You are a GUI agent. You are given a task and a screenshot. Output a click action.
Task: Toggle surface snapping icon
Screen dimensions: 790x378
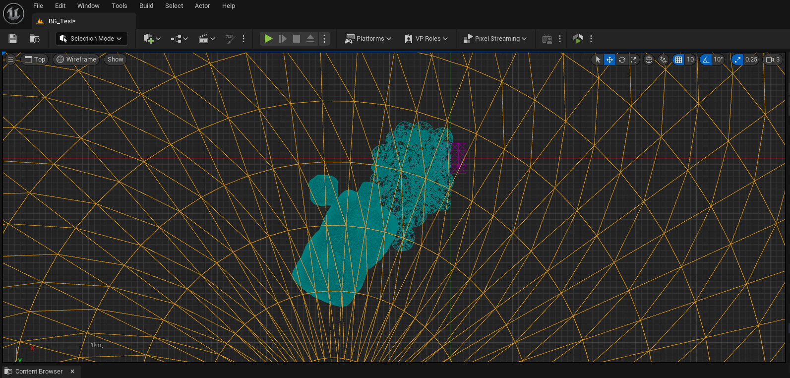[663, 60]
